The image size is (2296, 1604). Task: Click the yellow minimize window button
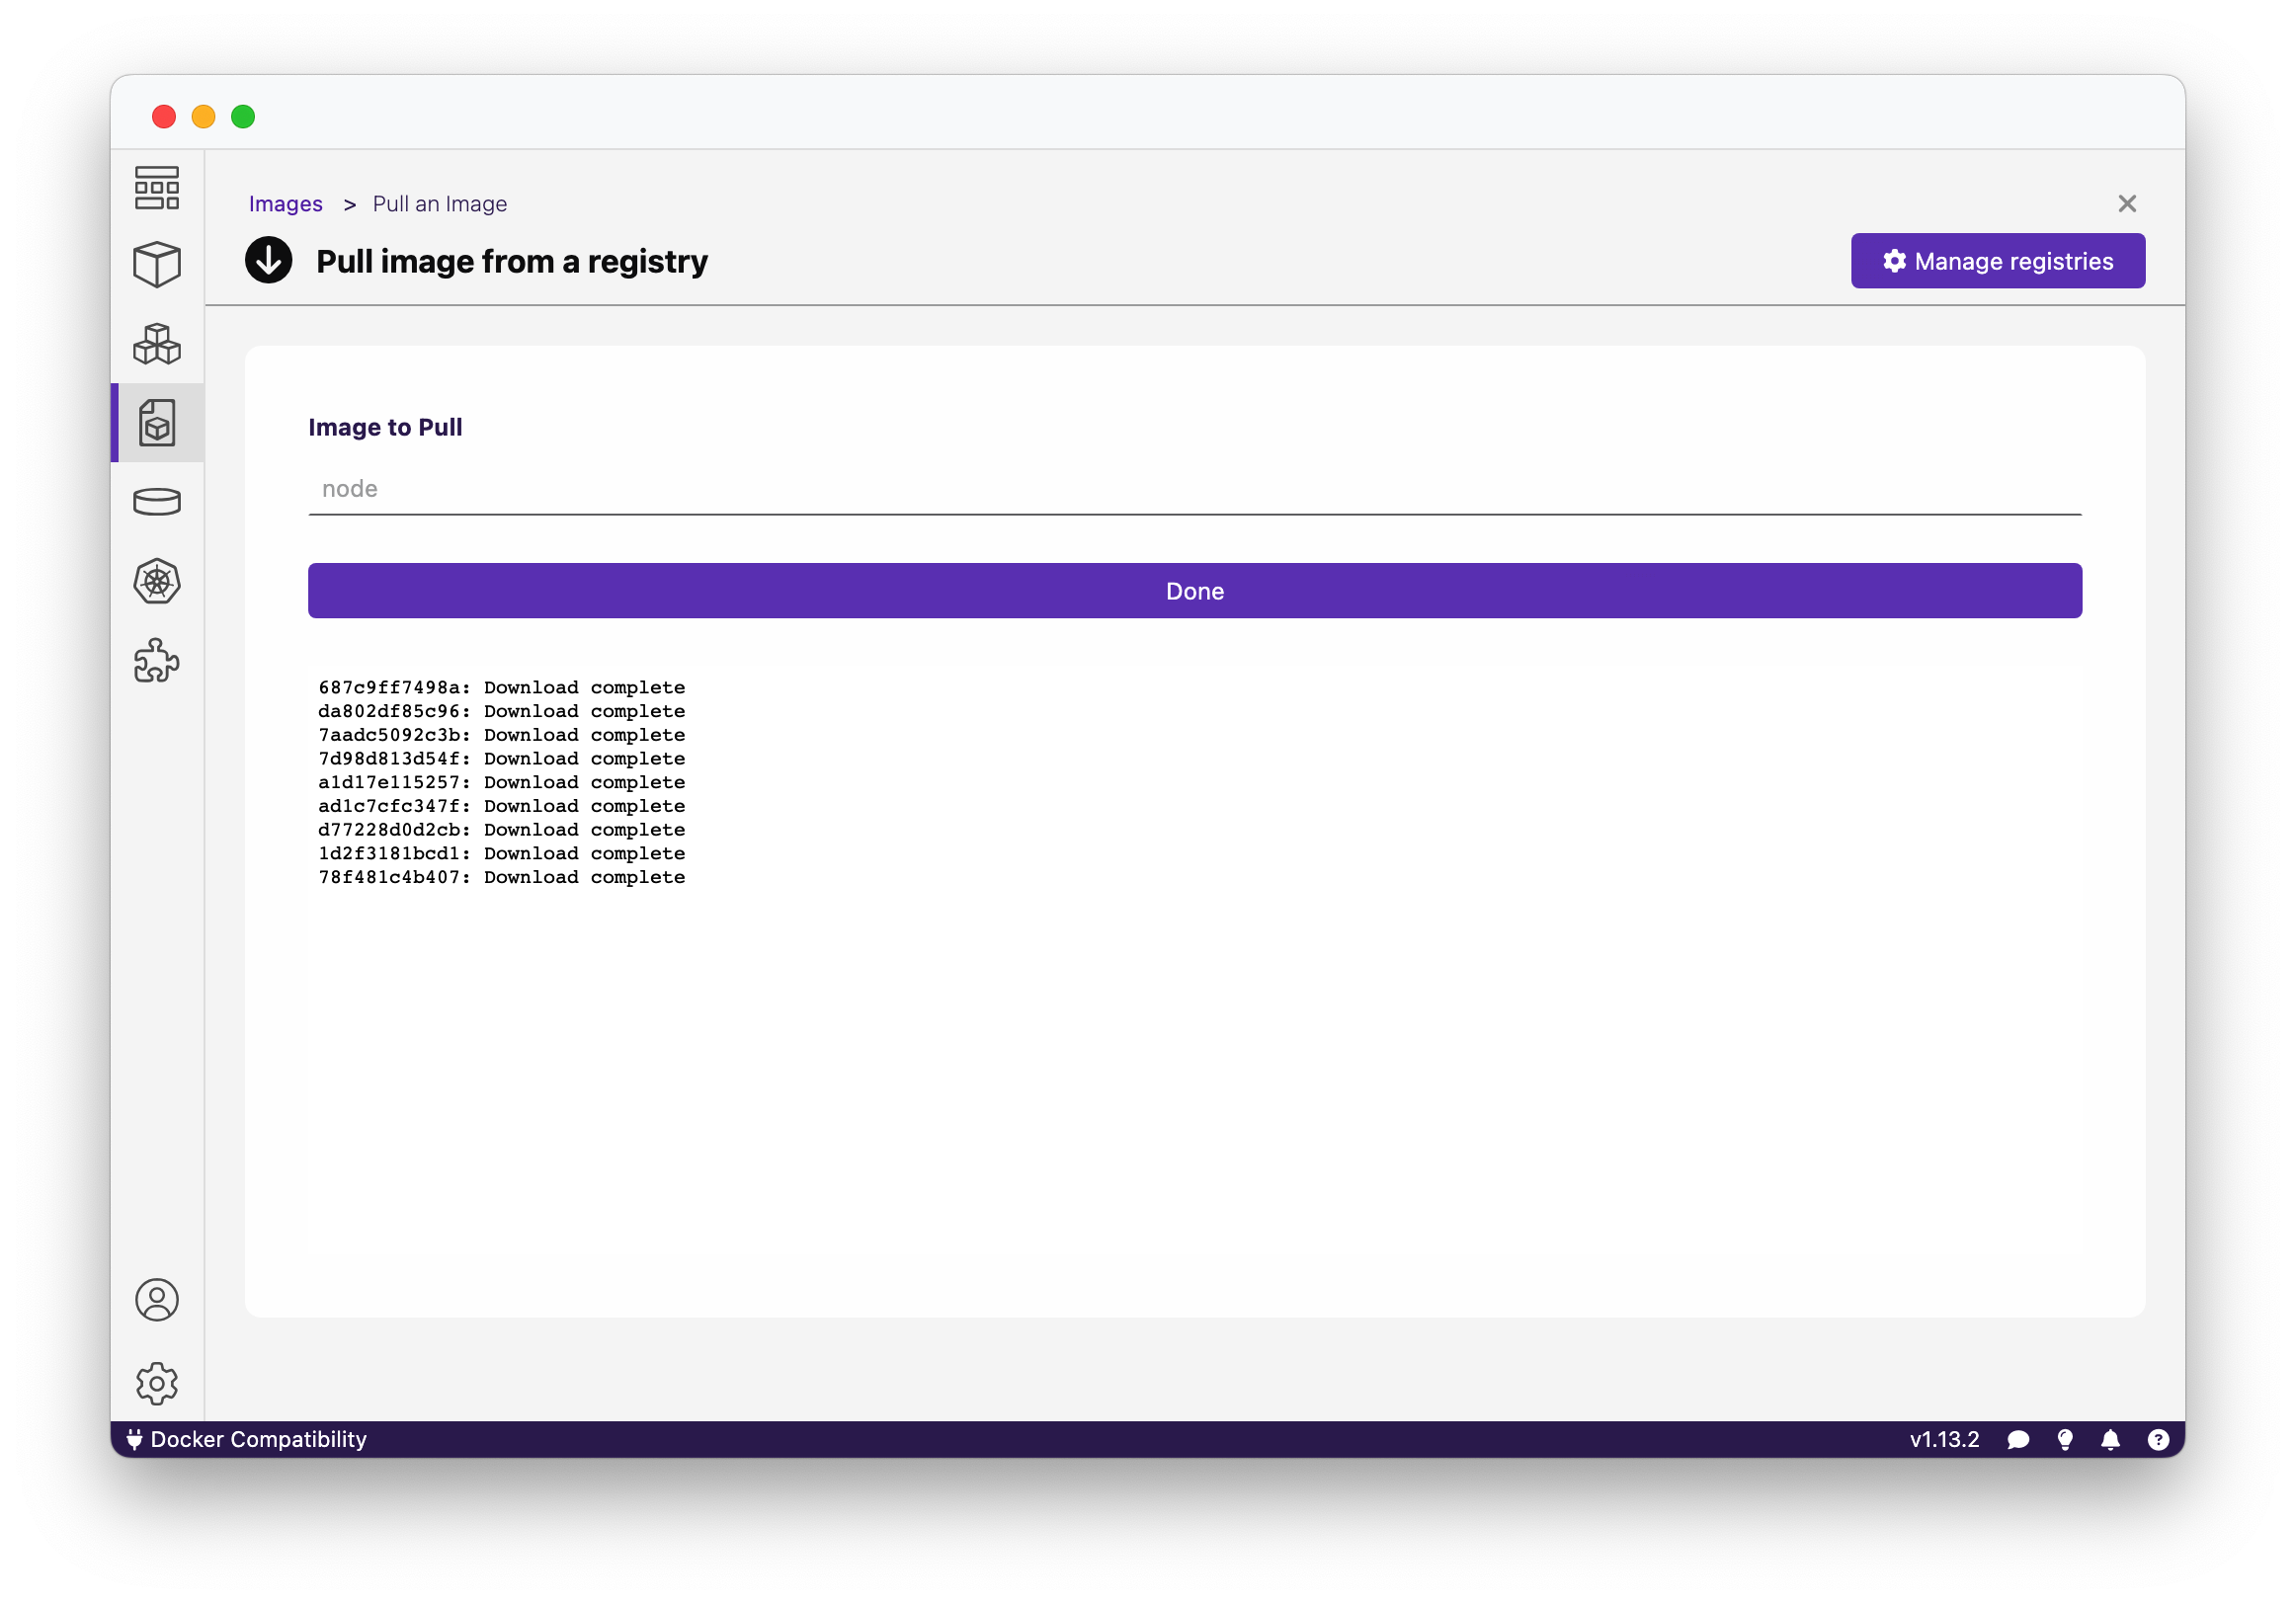tap(204, 117)
